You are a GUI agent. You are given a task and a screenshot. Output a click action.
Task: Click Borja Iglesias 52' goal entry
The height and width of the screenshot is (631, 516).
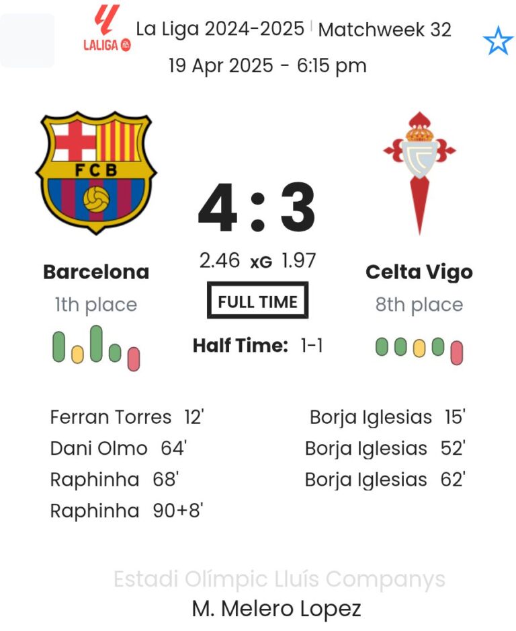tap(385, 448)
